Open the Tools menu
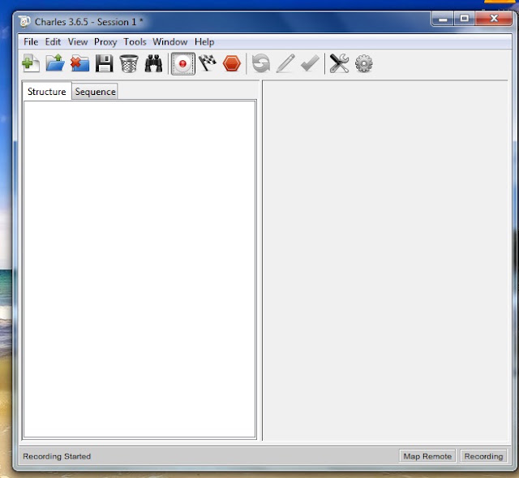Image resolution: width=519 pixels, height=478 pixels. [135, 42]
